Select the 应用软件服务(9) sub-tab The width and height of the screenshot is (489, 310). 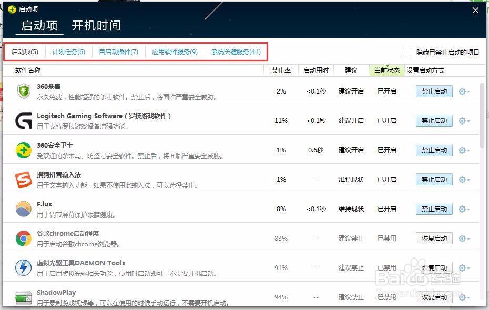pyautogui.click(x=175, y=51)
